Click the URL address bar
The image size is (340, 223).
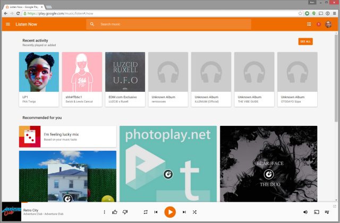(x=160, y=13)
